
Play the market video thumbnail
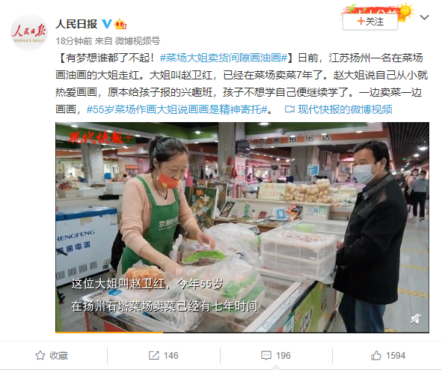(242, 228)
